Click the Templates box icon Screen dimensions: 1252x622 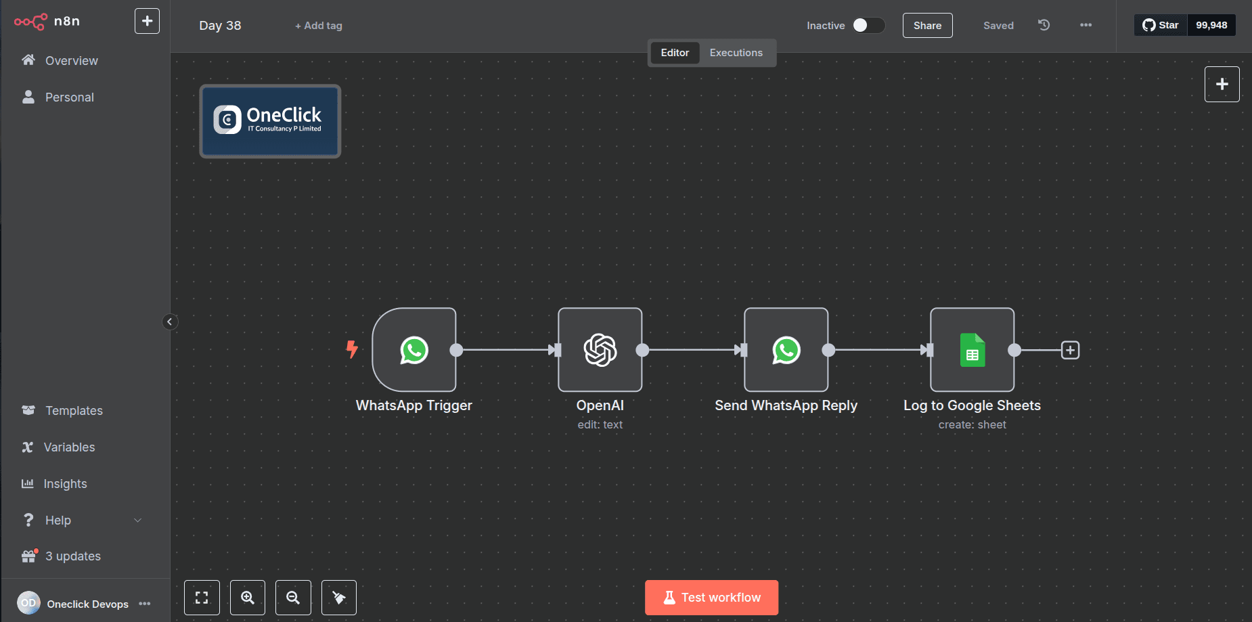point(28,410)
